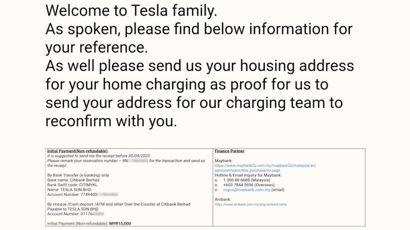Click the Account Number starting with 7749400
The width and height of the screenshot is (410, 230).
coord(82,195)
